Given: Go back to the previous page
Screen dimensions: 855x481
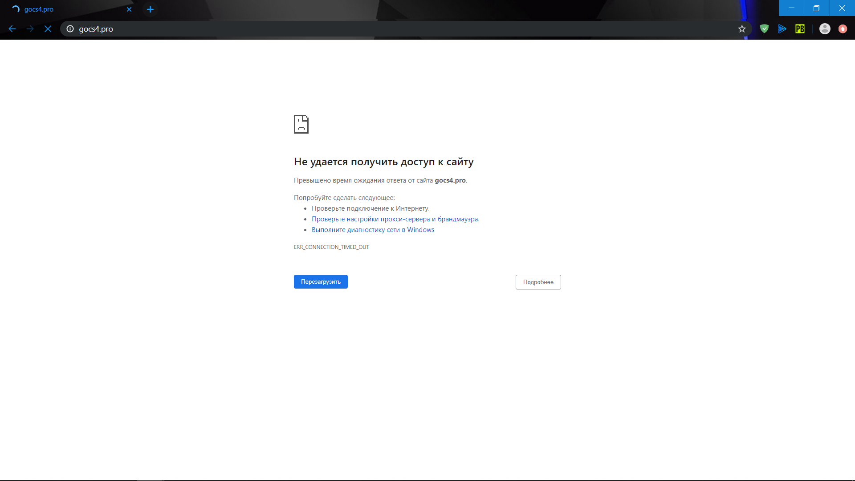Looking at the screenshot, I should 12,29.
